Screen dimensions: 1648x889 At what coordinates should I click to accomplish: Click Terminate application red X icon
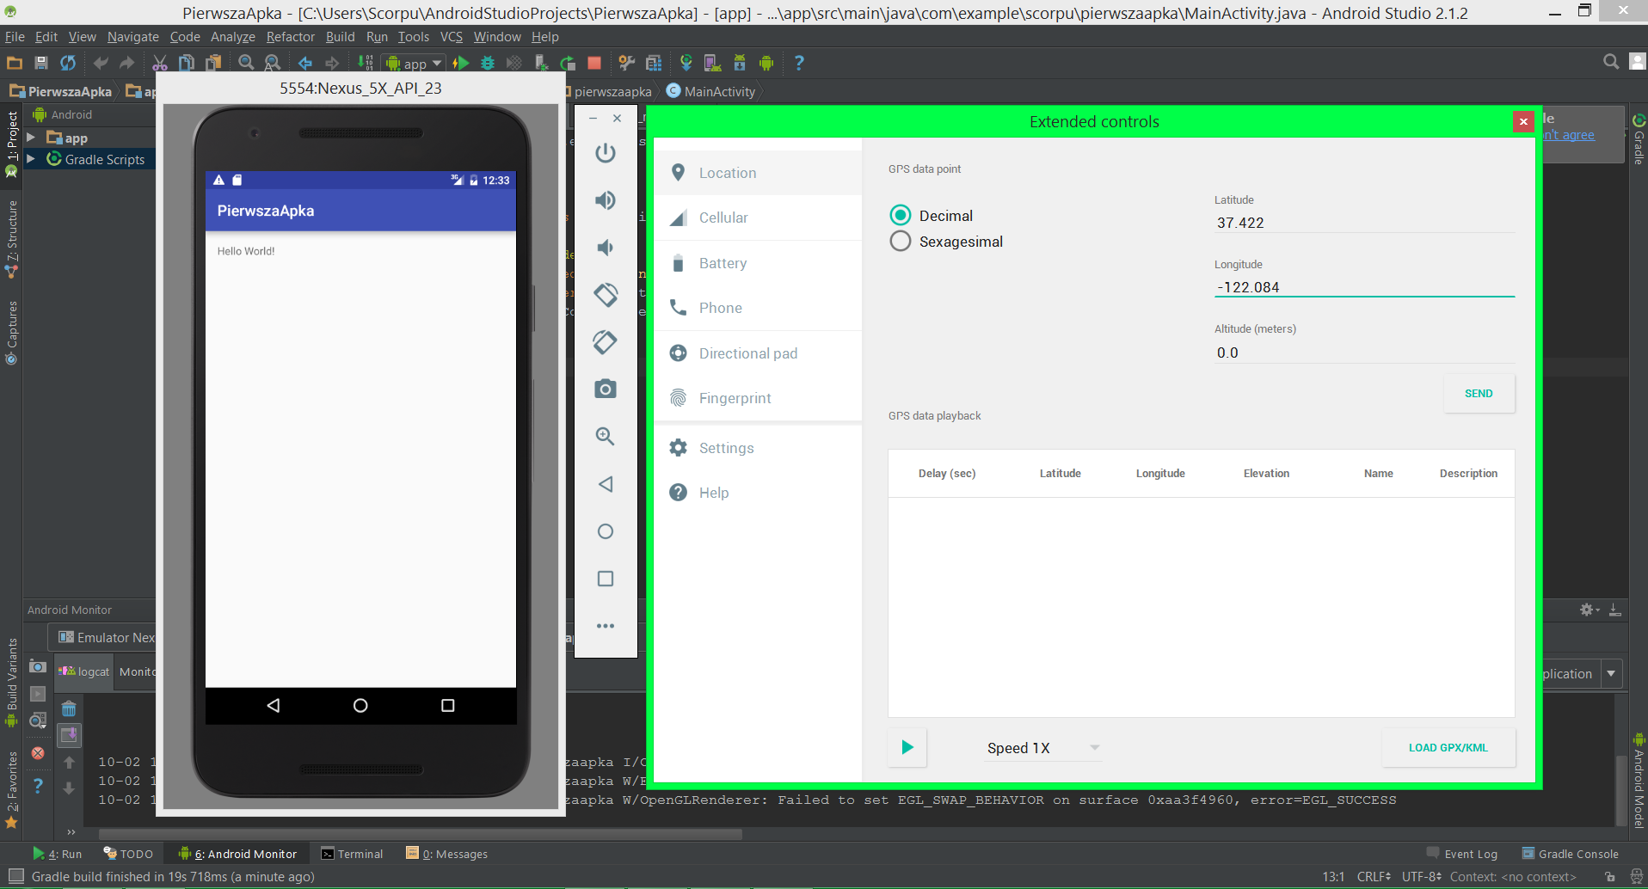(x=38, y=753)
